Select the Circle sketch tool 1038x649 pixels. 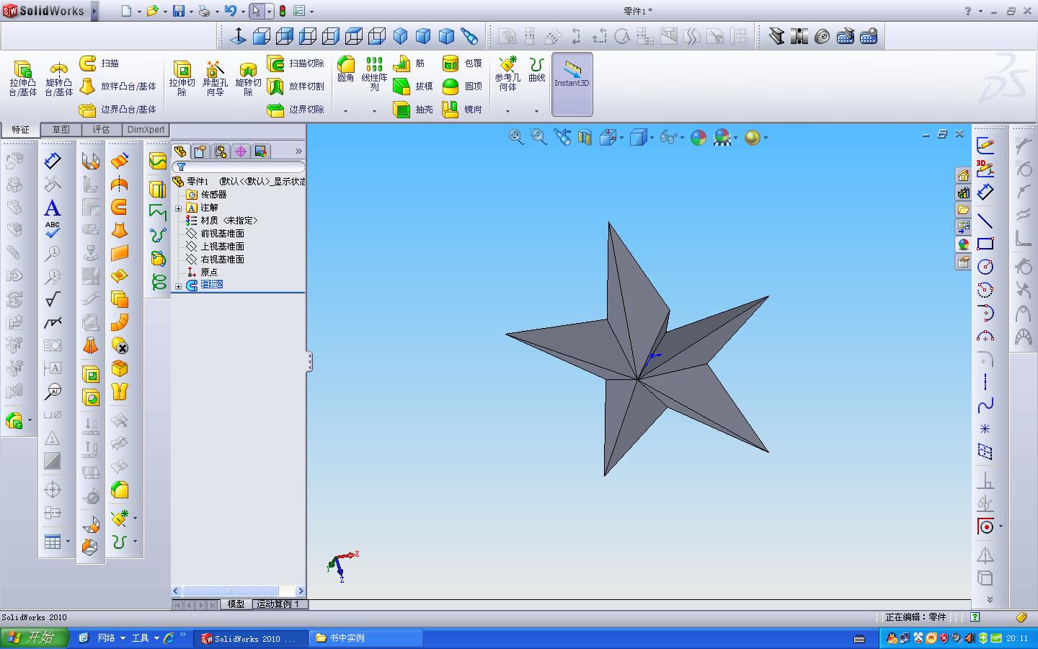tap(985, 267)
